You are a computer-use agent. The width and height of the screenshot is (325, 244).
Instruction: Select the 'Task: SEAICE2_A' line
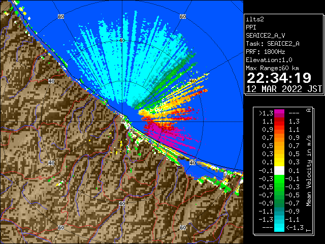273,44
